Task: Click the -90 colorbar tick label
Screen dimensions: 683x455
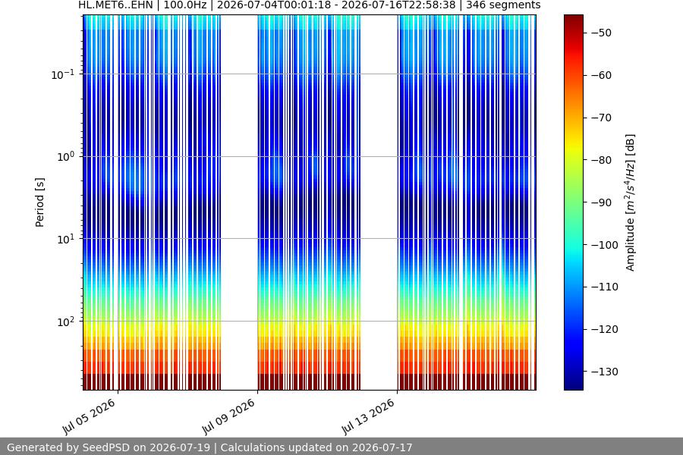Action: (602, 202)
